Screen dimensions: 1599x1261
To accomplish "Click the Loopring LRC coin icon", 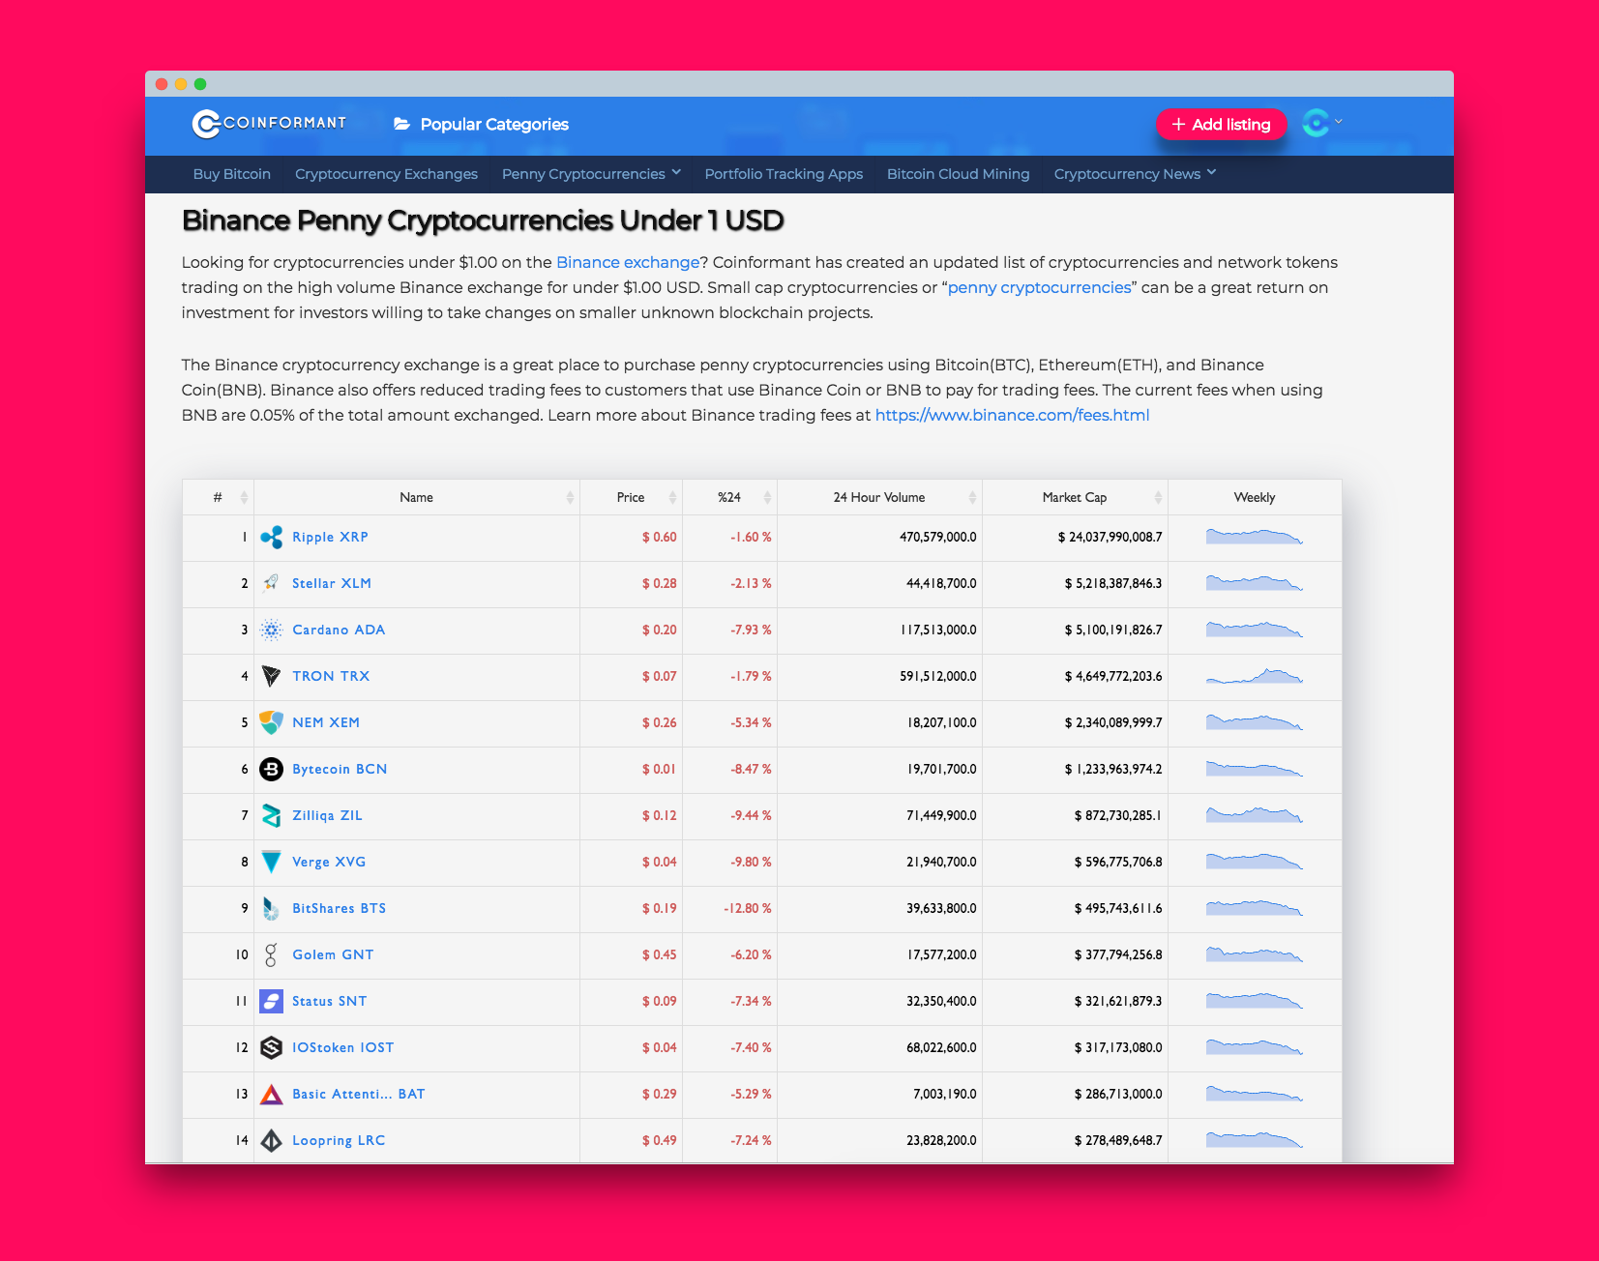I will point(272,1140).
